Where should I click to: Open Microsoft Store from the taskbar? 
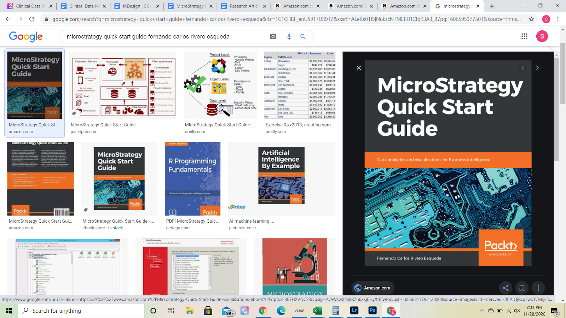208,311
